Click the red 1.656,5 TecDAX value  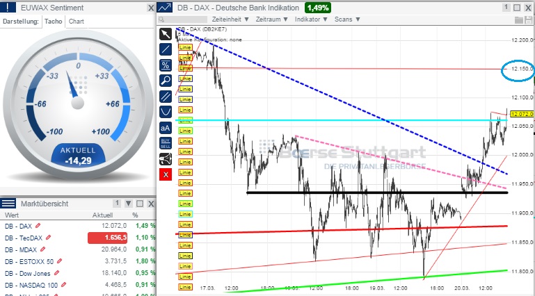click(x=107, y=238)
